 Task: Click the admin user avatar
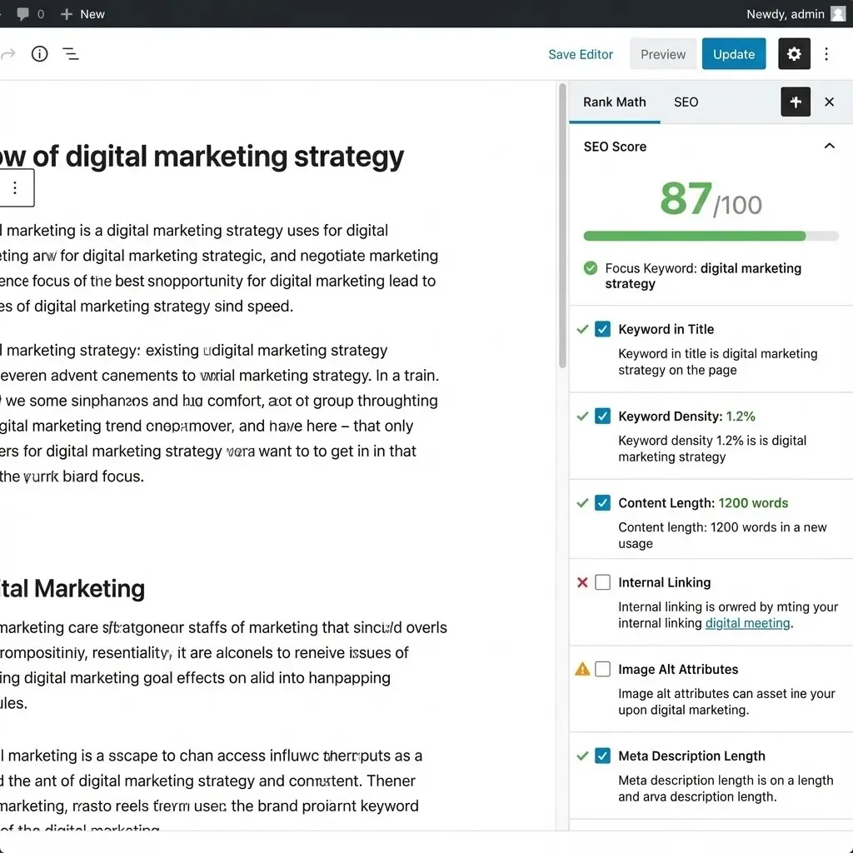[838, 14]
